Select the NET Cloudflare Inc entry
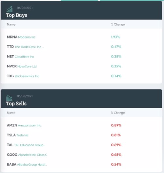The image size is (164, 173). pos(20,57)
